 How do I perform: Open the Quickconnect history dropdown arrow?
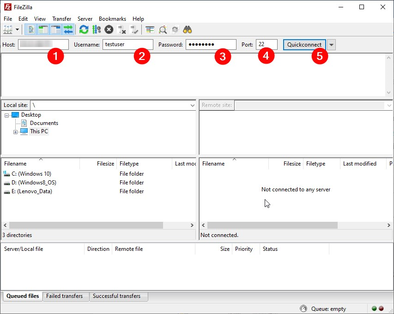click(x=332, y=45)
